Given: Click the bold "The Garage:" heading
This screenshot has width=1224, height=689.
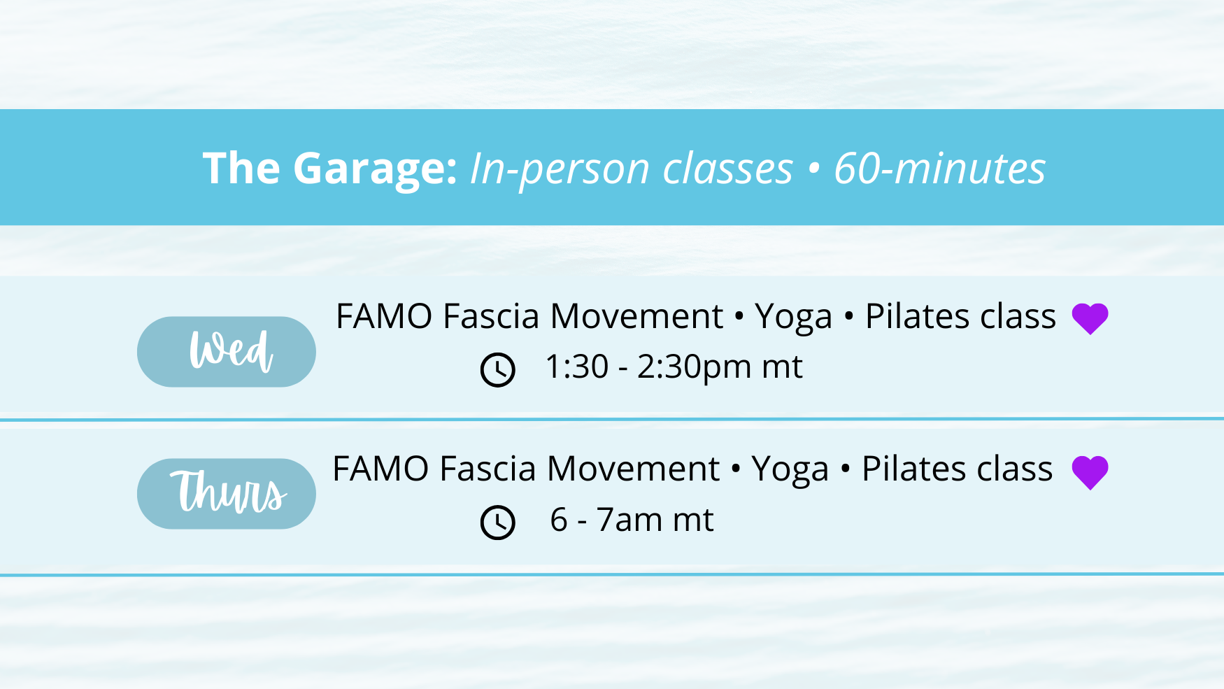Looking at the screenshot, I should tap(329, 169).
